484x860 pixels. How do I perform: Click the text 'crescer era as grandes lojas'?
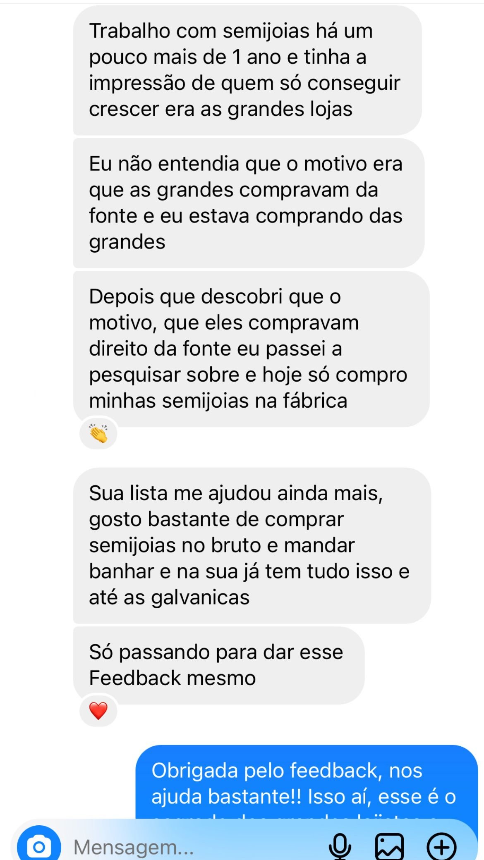[x=220, y=109]
